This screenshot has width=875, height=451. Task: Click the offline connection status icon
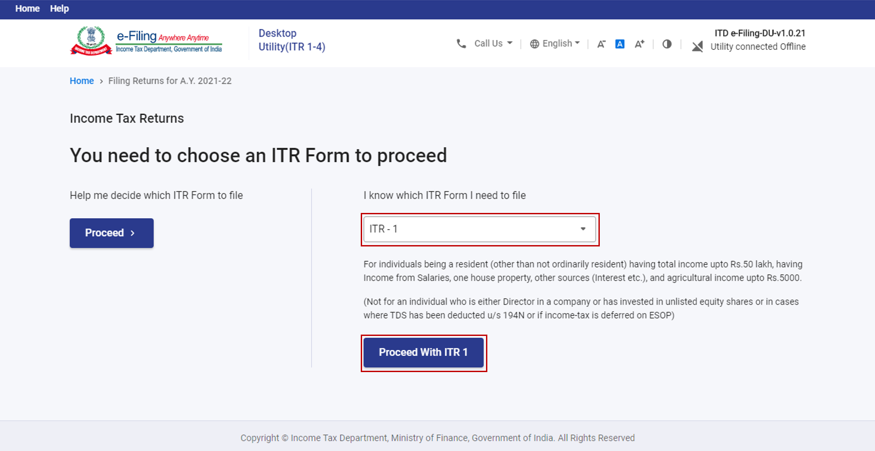[x=697, y=46]
